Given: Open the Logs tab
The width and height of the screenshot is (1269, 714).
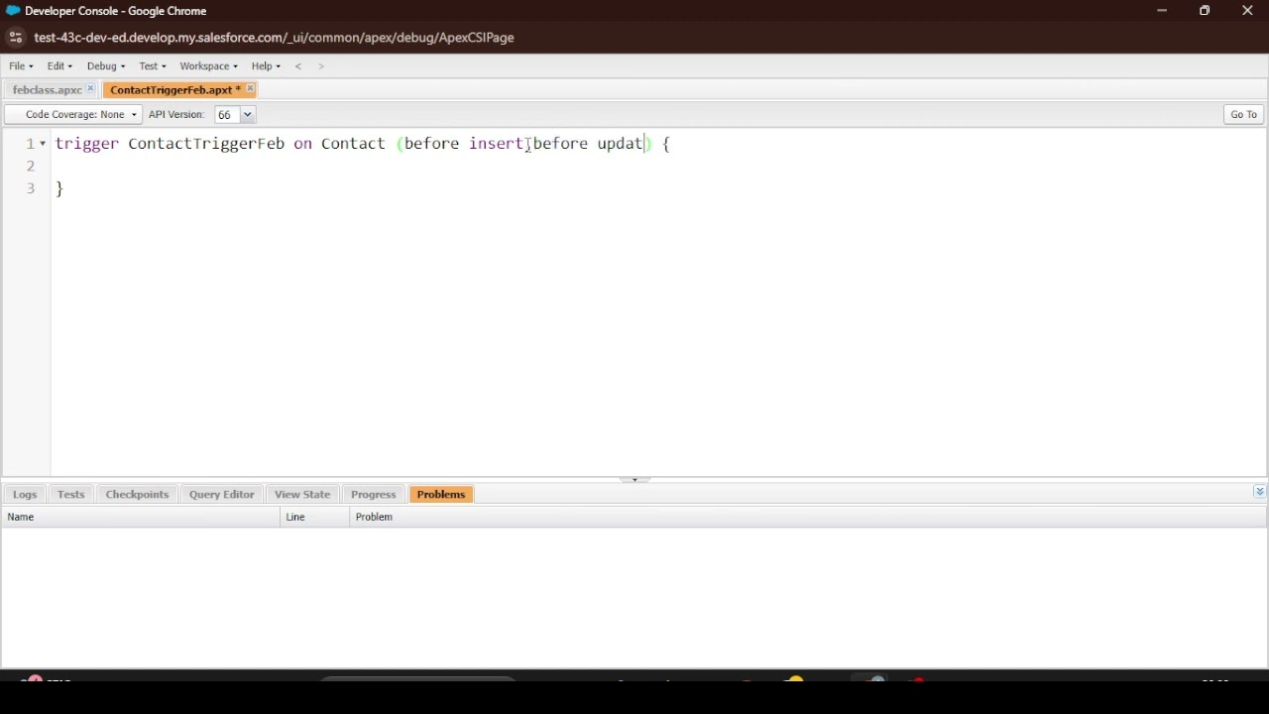Looking at the screenshot, I should tap(25, 495).
